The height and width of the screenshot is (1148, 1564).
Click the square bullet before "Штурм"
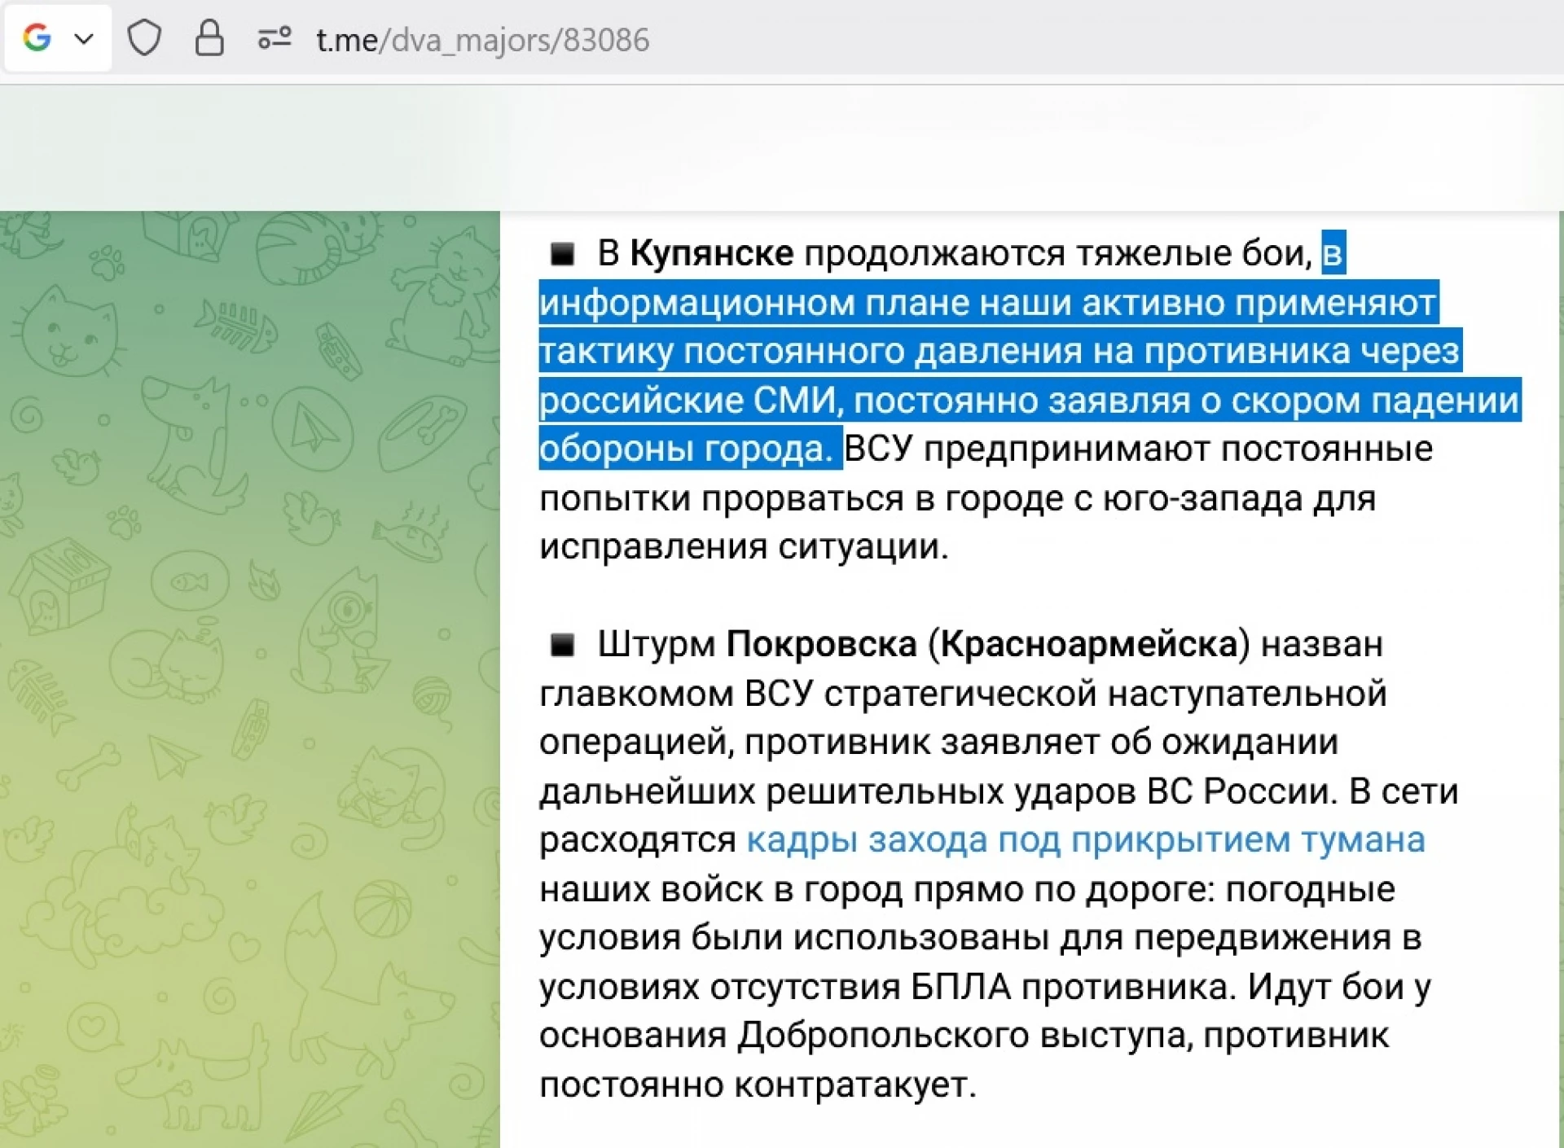[562, 645]
